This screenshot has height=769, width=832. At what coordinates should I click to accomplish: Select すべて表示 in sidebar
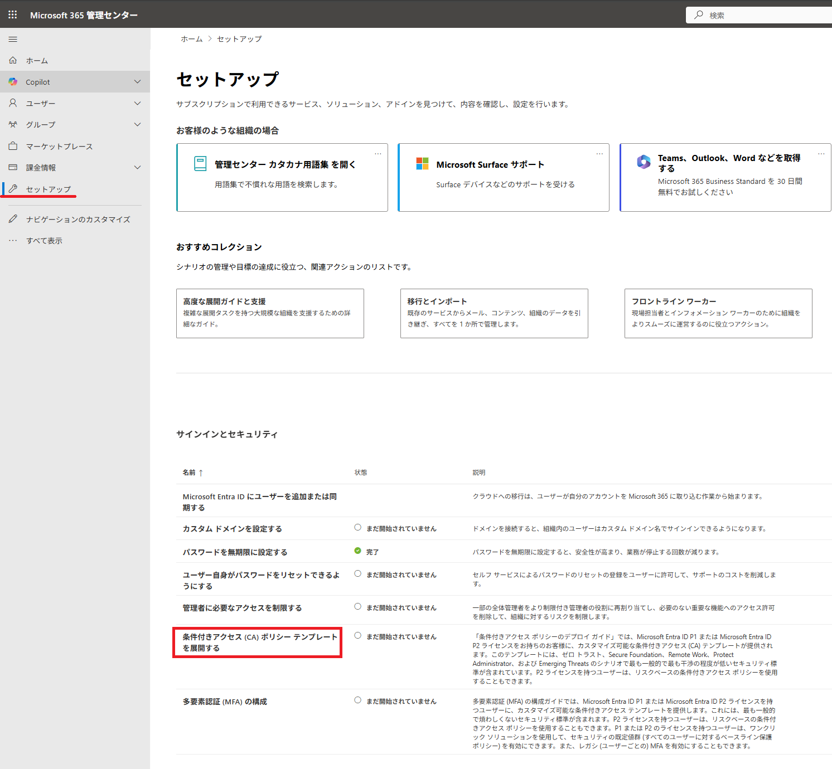click(x=75, y=241)
